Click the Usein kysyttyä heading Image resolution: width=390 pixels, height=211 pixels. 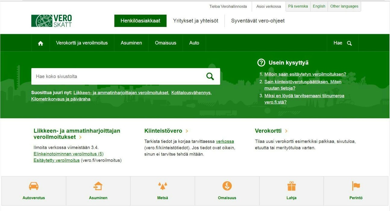click(x=288, y=63)
